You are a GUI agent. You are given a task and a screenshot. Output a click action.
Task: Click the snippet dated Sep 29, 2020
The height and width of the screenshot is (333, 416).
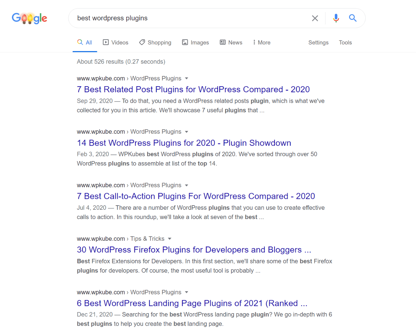201,106
